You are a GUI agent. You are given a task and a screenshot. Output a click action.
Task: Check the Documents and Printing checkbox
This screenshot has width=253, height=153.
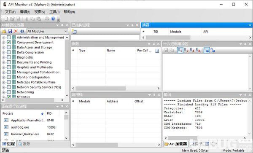(x=9, y=62)
